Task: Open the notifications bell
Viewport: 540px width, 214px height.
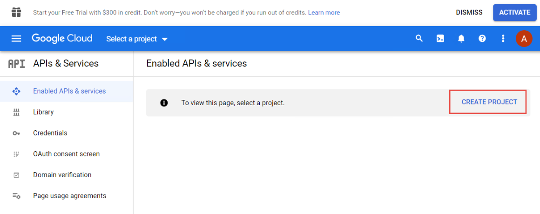Action: pos(461,39)
